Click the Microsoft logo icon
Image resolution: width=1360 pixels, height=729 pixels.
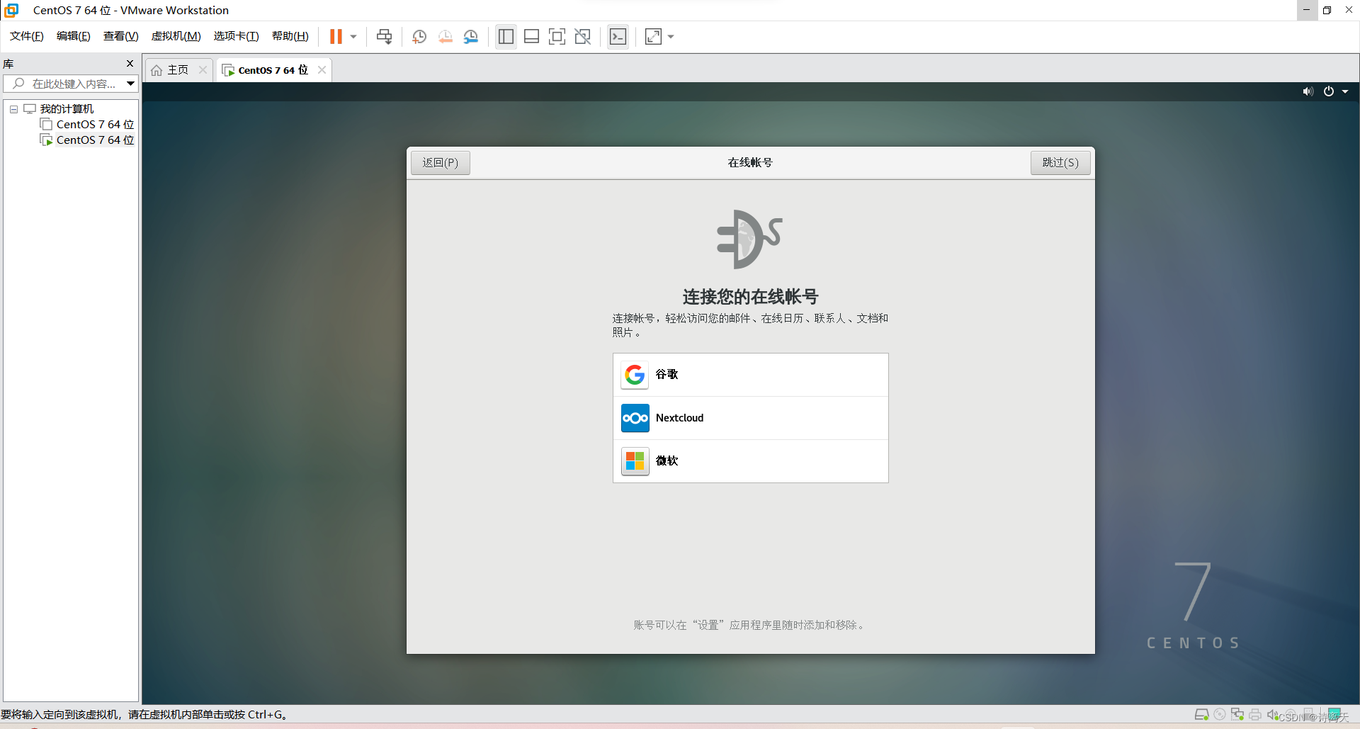point(635,461)
